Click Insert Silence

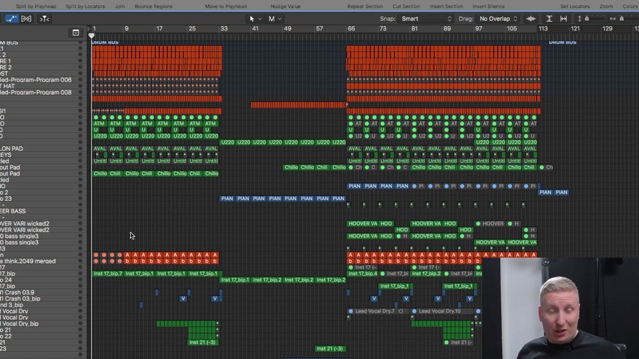488,7
